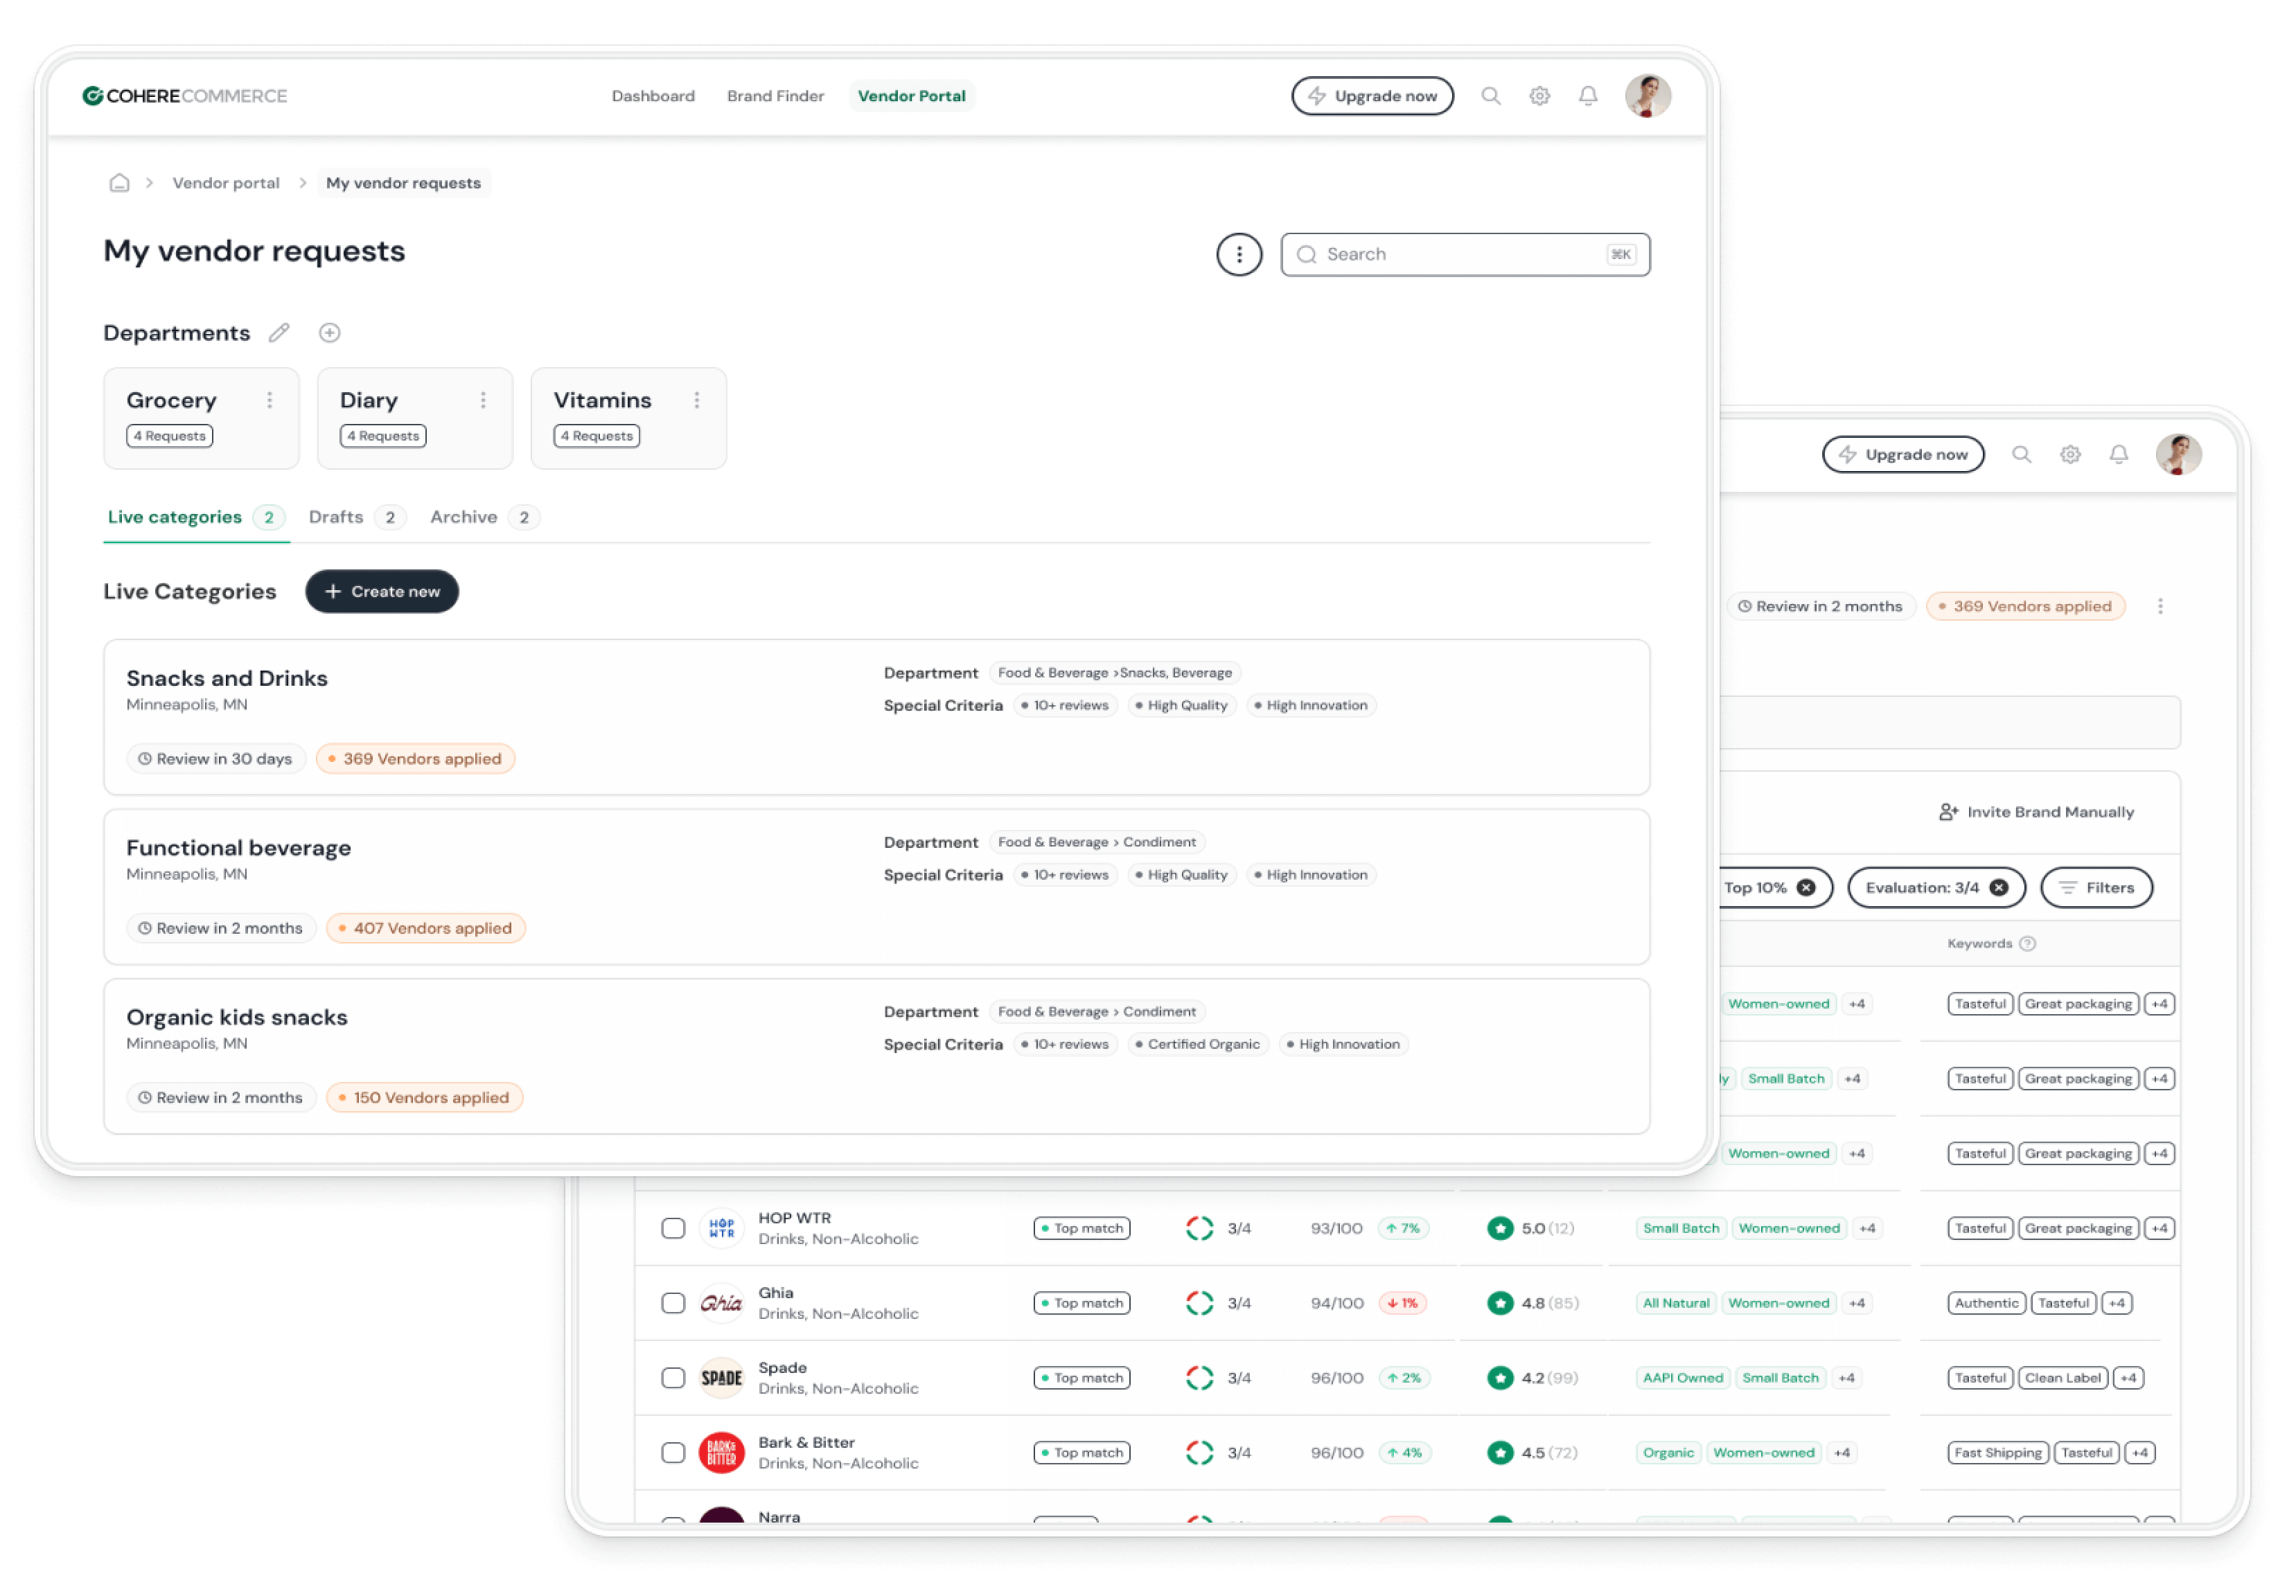Remove the Evaluation: 3/4 filter chip

pos(2000,888)
